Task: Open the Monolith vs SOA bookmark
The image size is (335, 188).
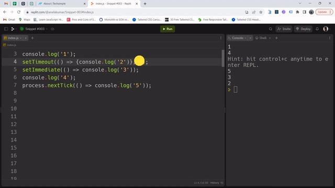Action: tap(114, 20)
